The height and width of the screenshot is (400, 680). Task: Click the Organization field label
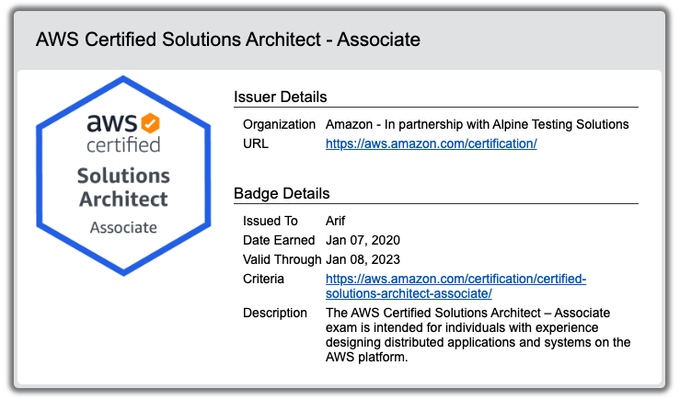[x=279, y=125]
